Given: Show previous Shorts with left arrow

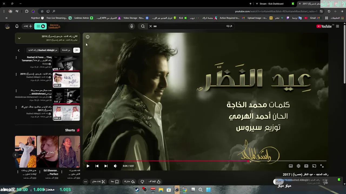Looking at the screenshot, I should [15, 155].
